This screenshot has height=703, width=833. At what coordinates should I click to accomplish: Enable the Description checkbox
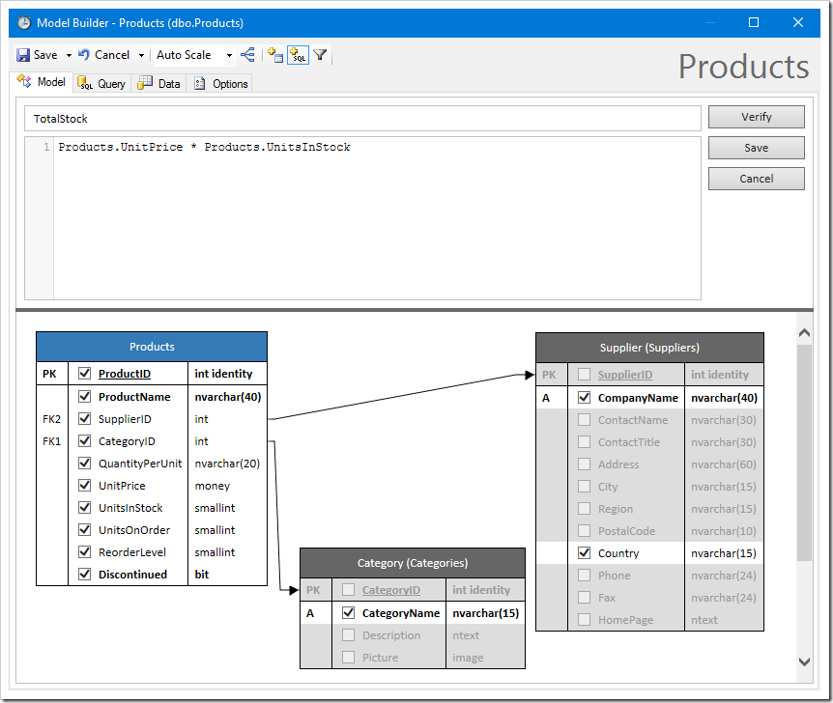(x=349, y=635)
